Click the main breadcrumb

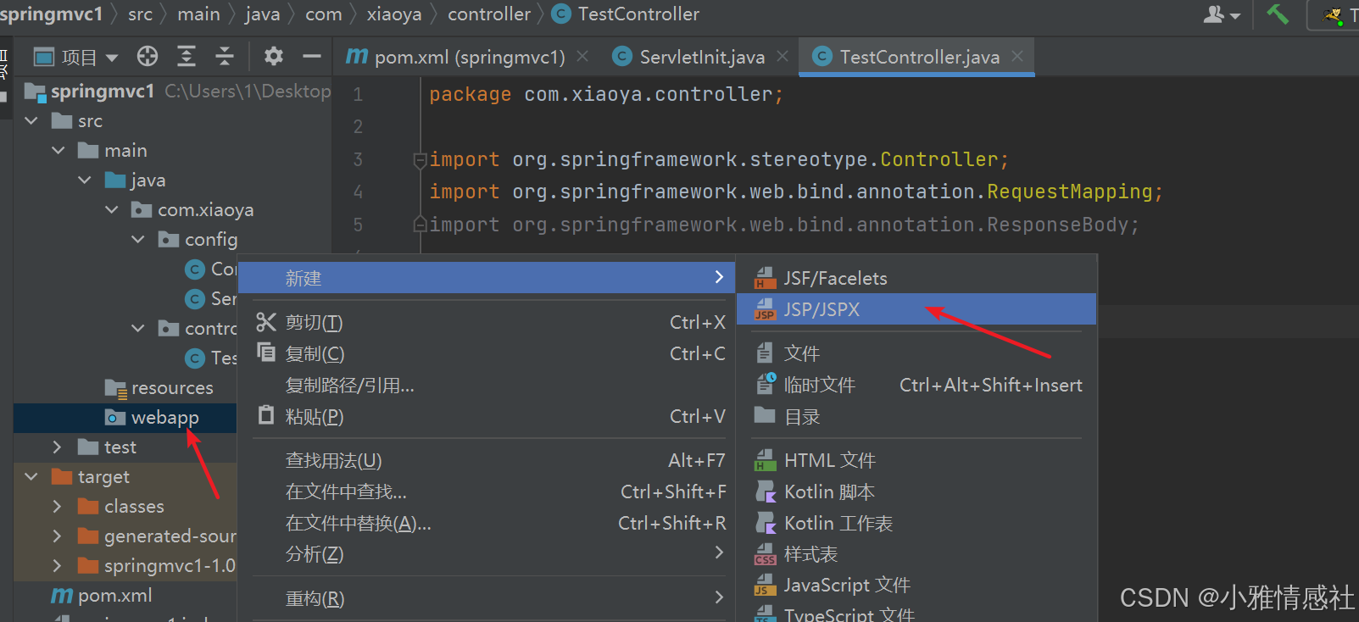(x=198, y=14)
